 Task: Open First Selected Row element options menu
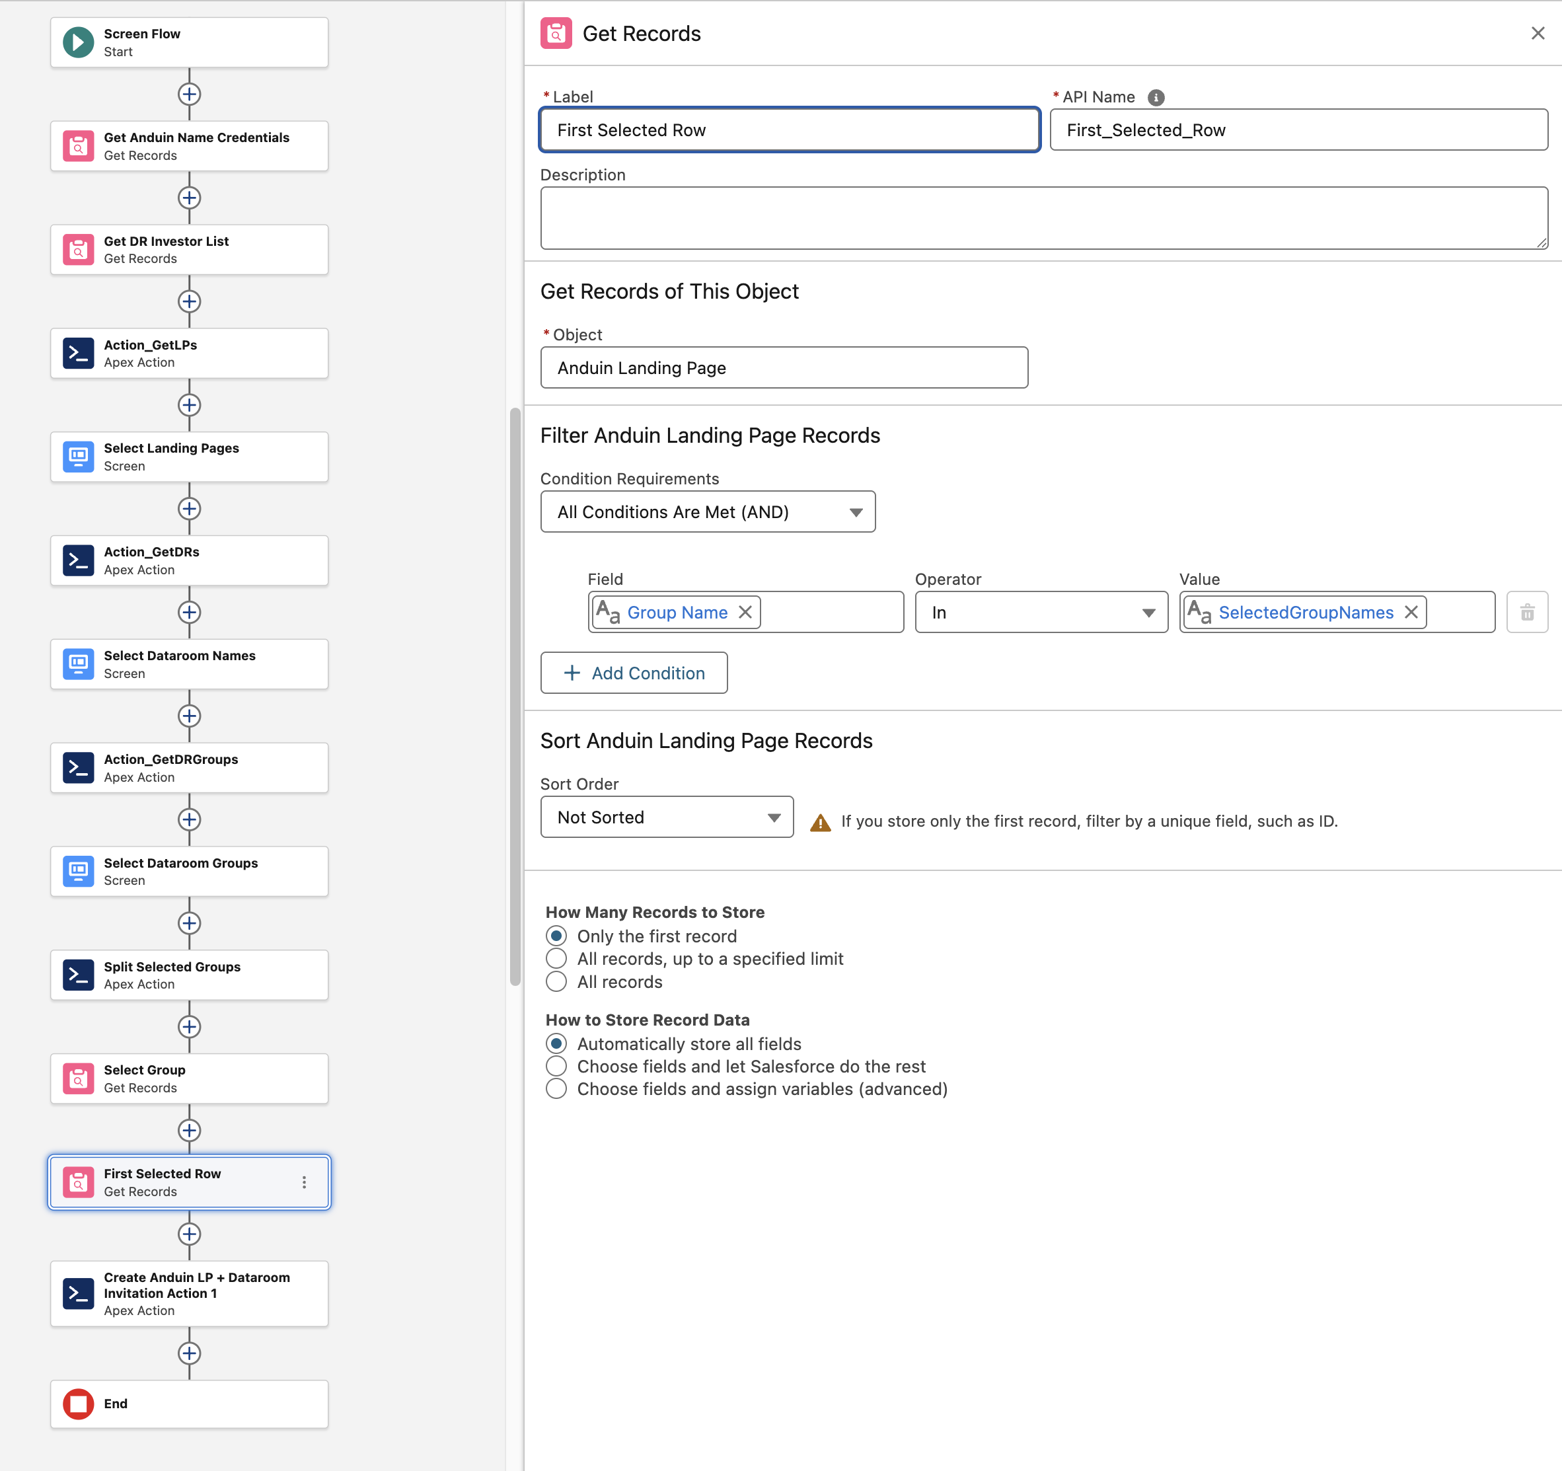click(x=304, y=1183)
